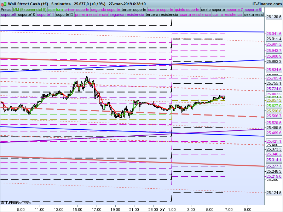Click the olive 25.657,2 price label
This screenshot has height=212, width=283.
(274, 100)
